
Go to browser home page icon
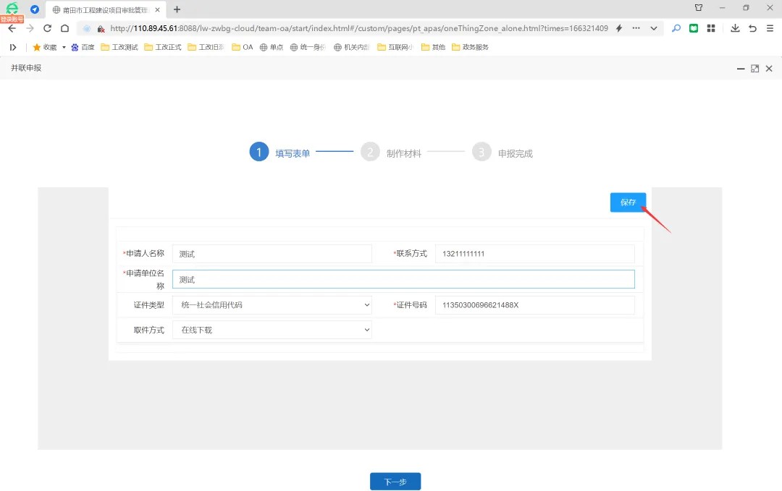(64, 28)
